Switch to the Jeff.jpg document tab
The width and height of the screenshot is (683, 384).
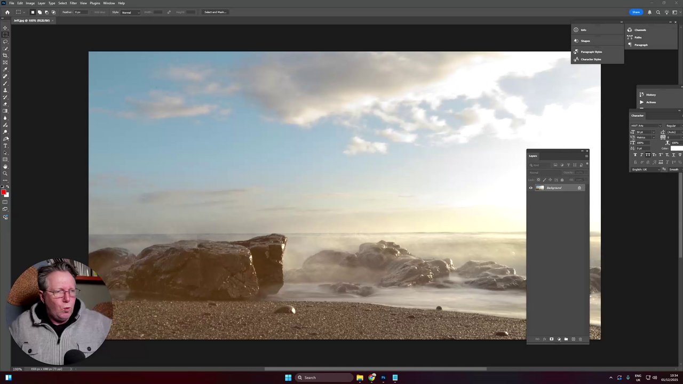[x=31, y=21]
